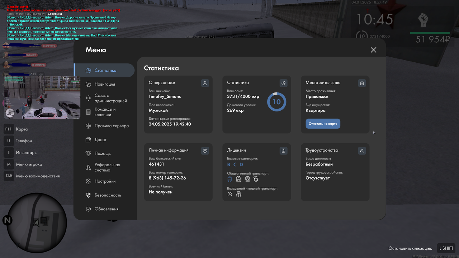Click the bank account number 461431

[x=156, y=164]
